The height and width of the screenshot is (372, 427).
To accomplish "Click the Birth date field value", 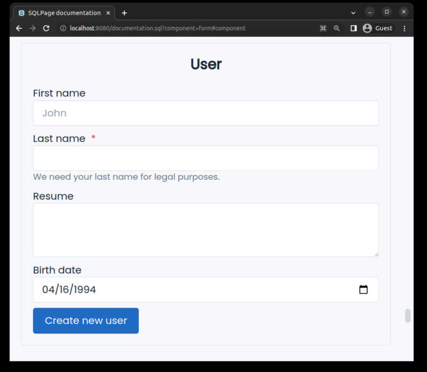I will click(x=69, y=289).
